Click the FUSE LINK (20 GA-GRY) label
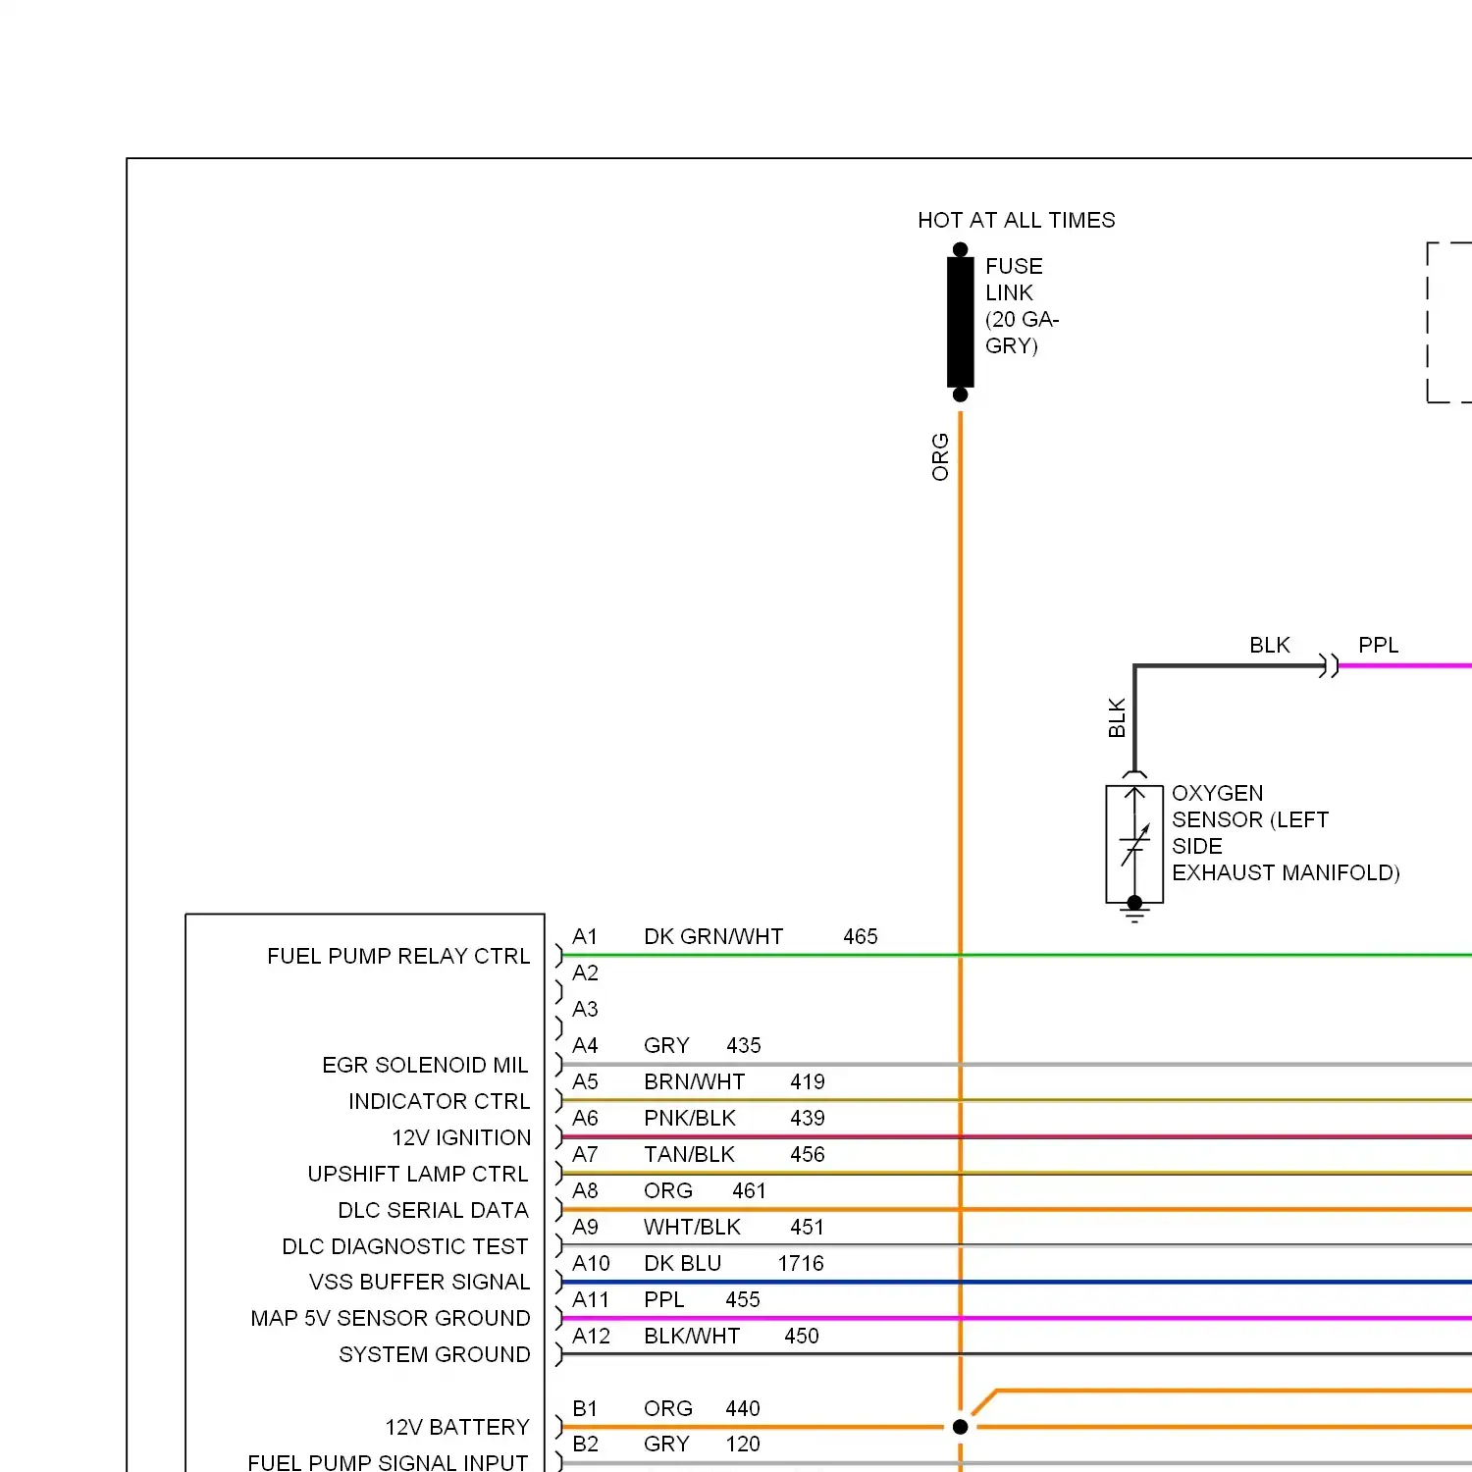The height and width of the screenshot is (1472, 1472). tap(1022, 306)
